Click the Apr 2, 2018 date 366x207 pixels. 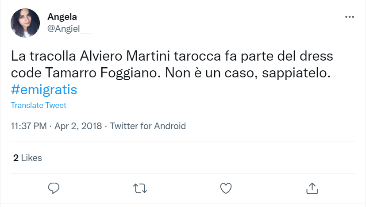click(x=79, y=126)
